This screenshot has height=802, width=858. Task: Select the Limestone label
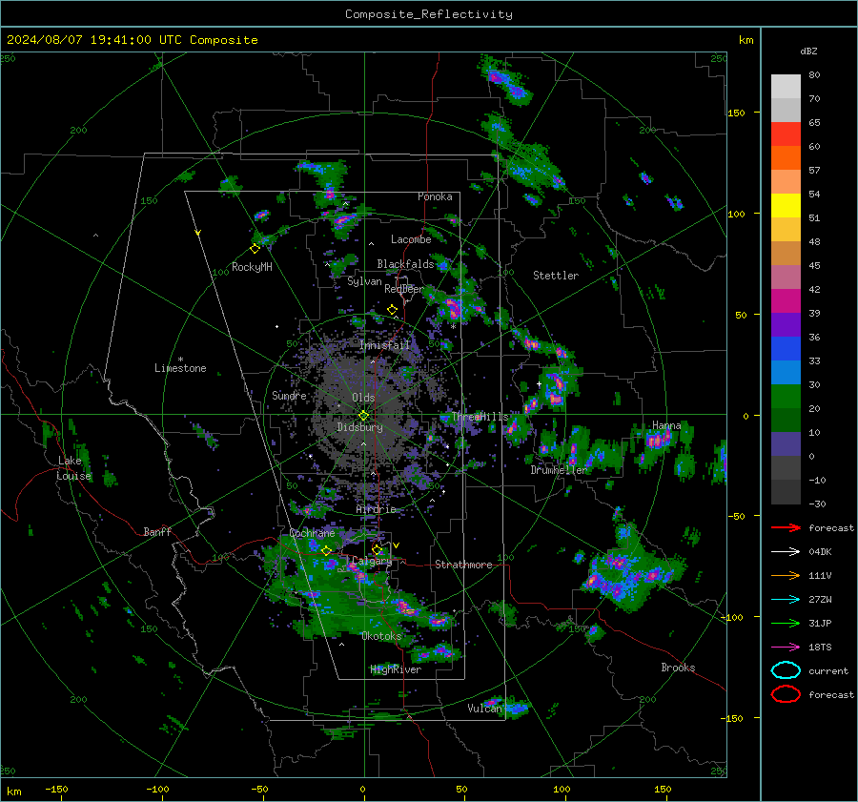180,368
